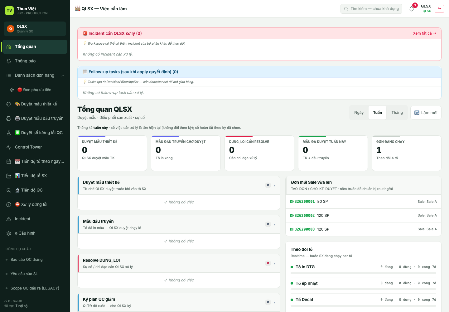
Task: Click the list icon beside Danh sách đơn hàng
Action: click(x=9, y=76)
